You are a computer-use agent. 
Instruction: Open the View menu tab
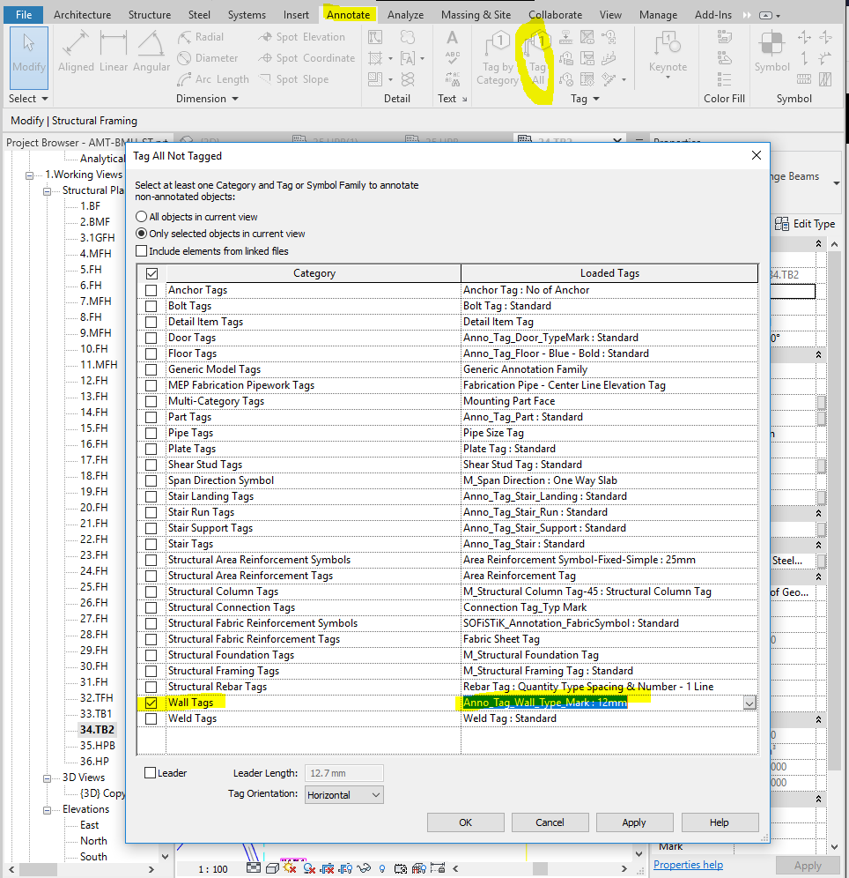click(x=611, y=14)
